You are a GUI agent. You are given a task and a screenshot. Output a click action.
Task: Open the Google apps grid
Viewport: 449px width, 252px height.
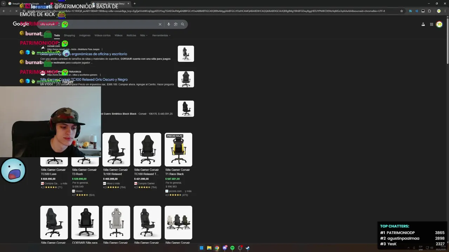pyautogui.click(x=431, y=24)
